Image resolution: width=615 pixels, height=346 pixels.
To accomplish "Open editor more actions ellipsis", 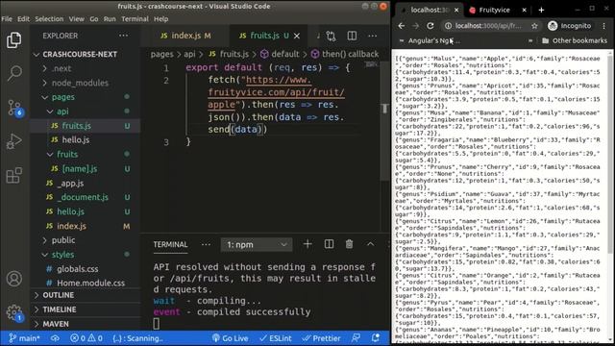I will point(372,36).
